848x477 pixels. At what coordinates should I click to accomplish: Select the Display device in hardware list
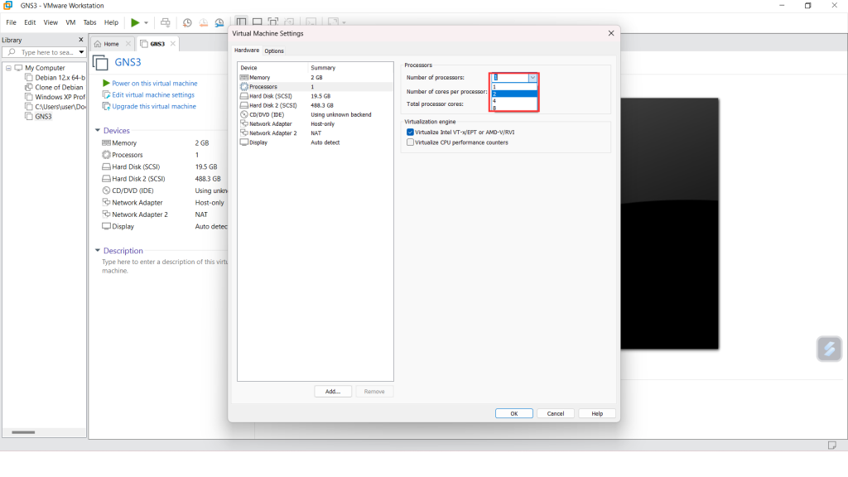click(x=258, y=142)
